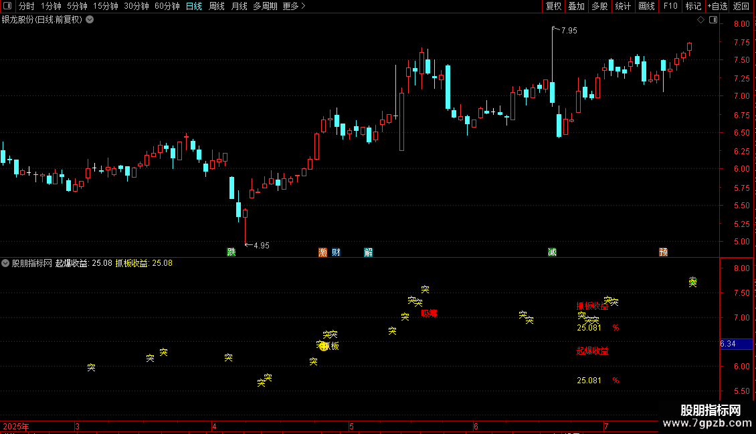Switch to 分时 intraday view
756x434 pixels.
[x=27, y=6]
